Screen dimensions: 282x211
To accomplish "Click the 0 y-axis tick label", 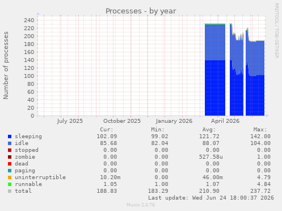I will [x=32, y=116].
